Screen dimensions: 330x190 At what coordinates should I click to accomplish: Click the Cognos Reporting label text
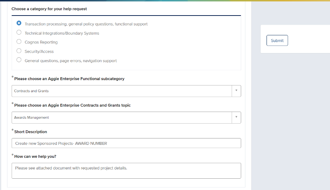tap(41, 42)
